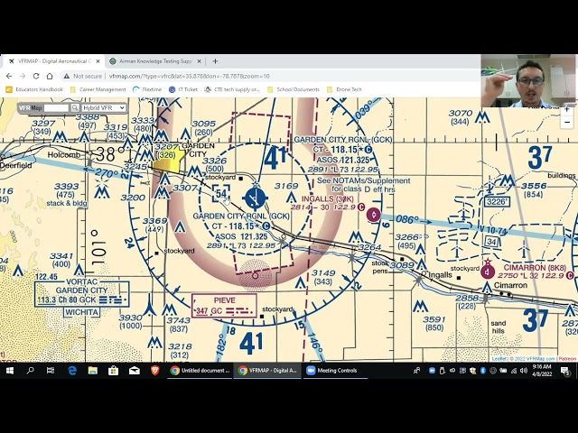This screenshot has width=578, height=433.
Task: Open the Hybrid VFR chart type dropdown
Action: (x=104, y=107)
